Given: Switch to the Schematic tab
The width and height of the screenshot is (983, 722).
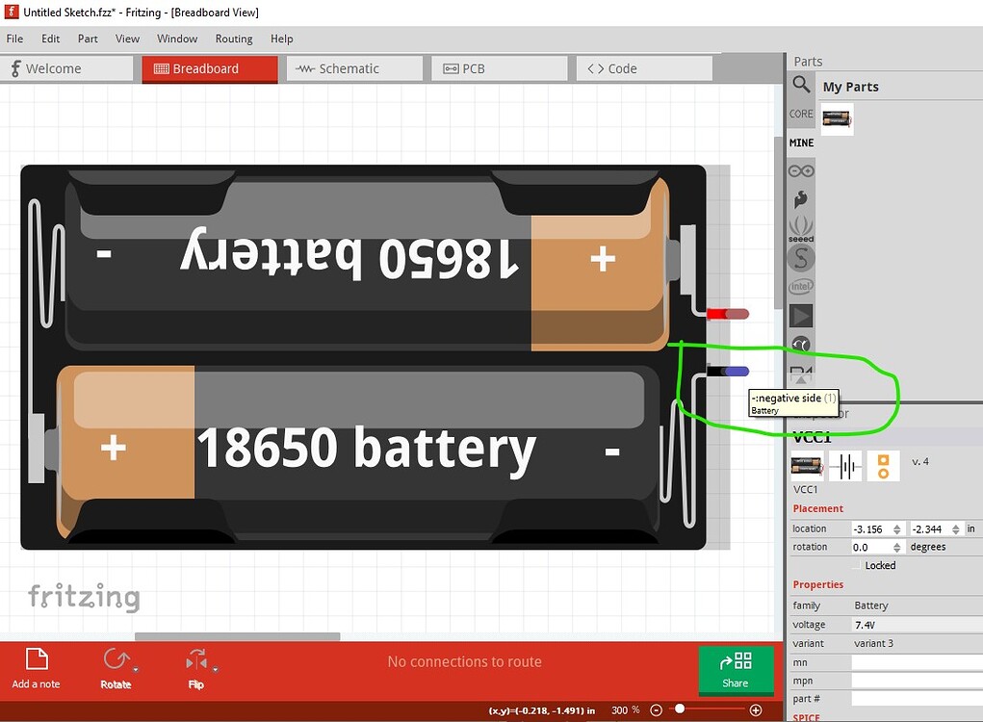Looking at the screenshot, I should pyautogui.click(x=352, y=67).
